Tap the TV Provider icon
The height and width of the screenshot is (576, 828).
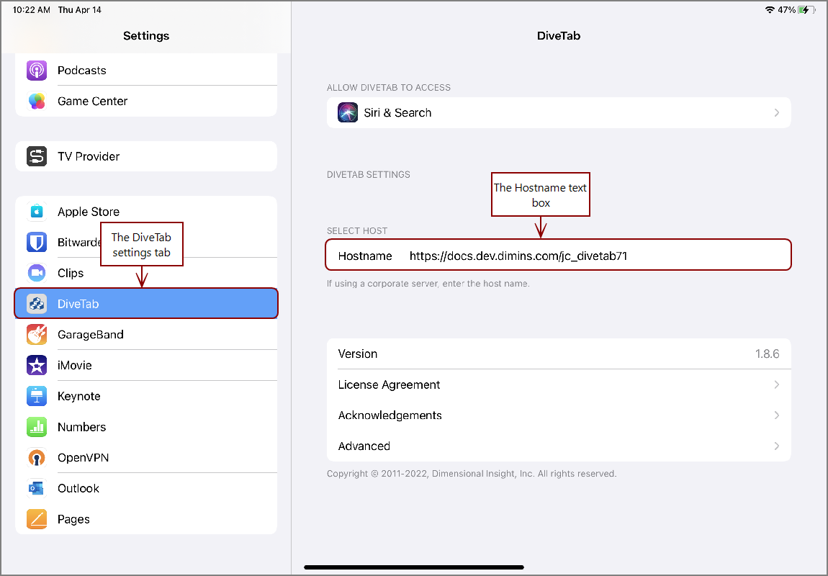(x=37, y=156)
